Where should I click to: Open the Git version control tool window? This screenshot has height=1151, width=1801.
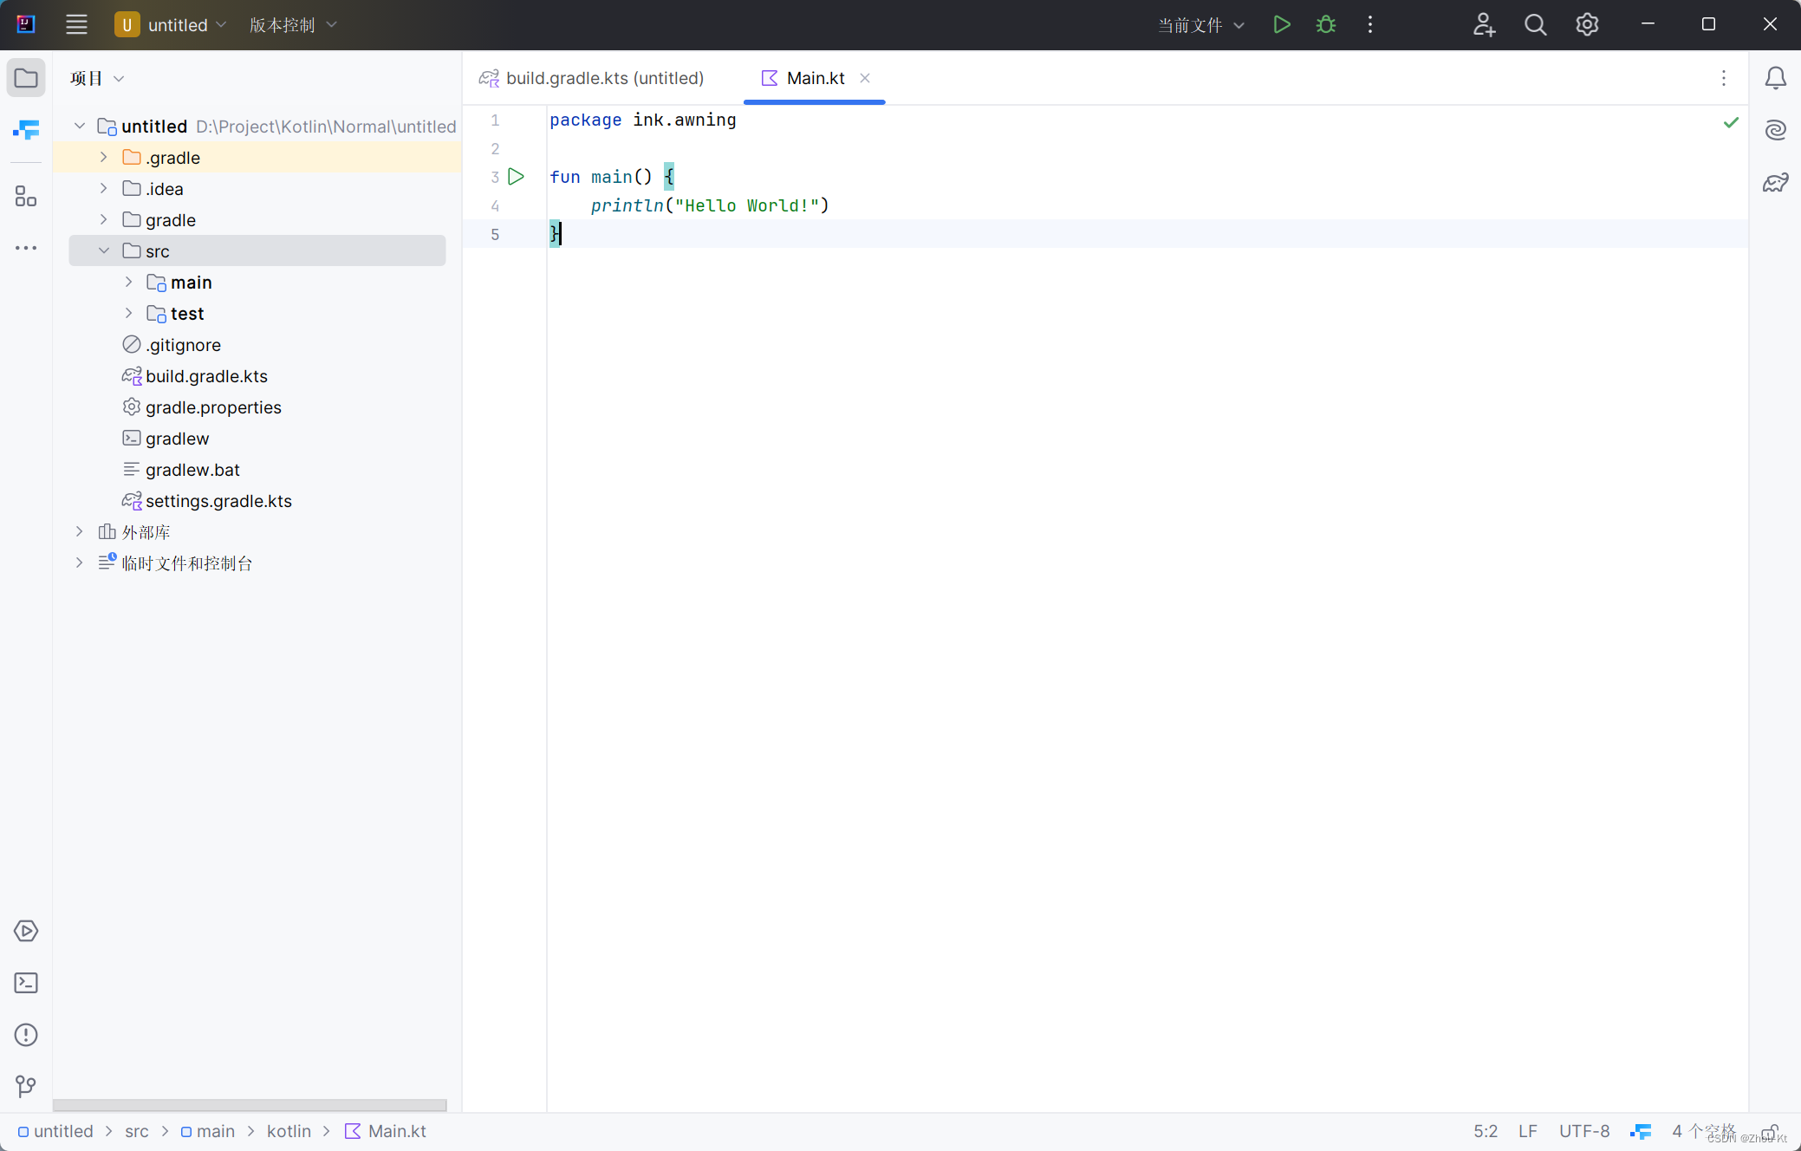pyautogui.click(x=26, y=1087)
